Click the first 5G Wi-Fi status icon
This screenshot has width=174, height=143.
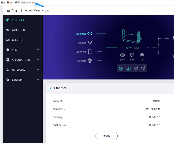coord(122,68)
